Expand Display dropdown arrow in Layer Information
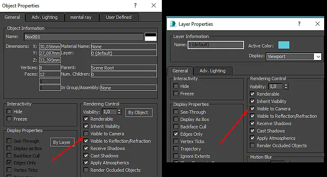The height and width of the screenshot is (177, 327). coord(318,56)
